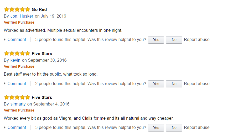Open sirmarty's reviewer profile
Image resolution: width=244 pixels, height=137 pixels.
18,104
